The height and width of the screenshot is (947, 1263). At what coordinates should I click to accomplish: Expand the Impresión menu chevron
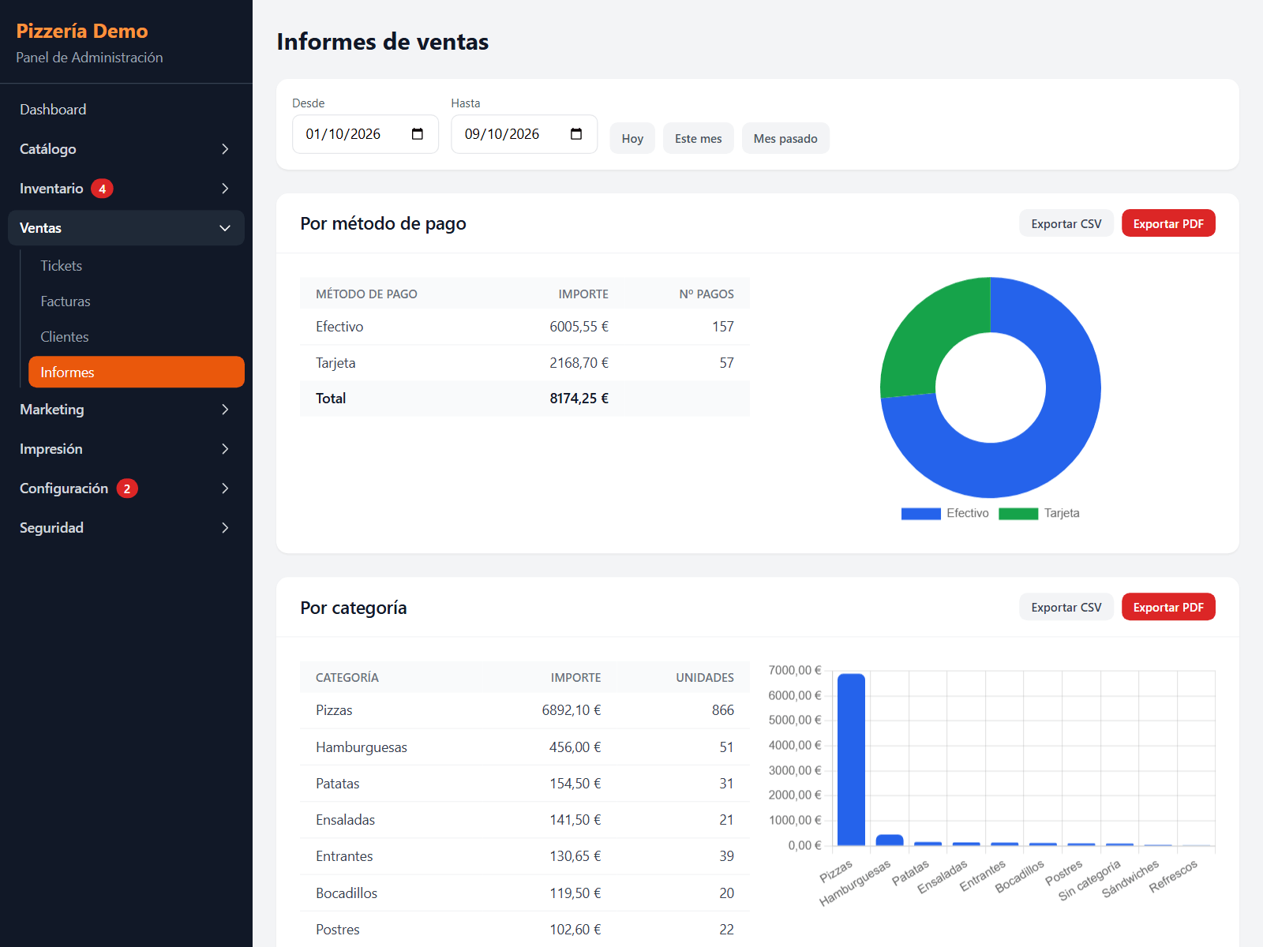point(225,449)
